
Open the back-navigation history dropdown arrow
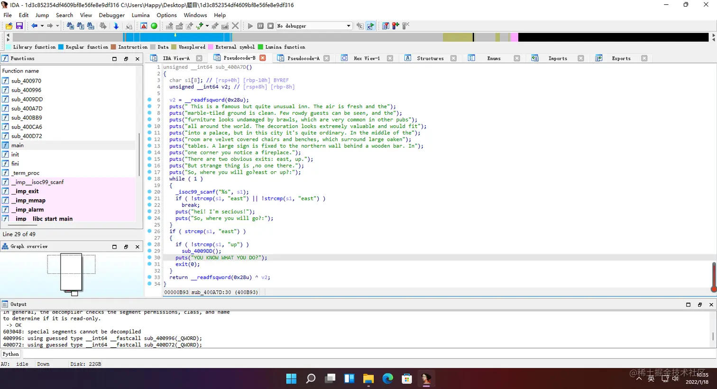(42, 26)
